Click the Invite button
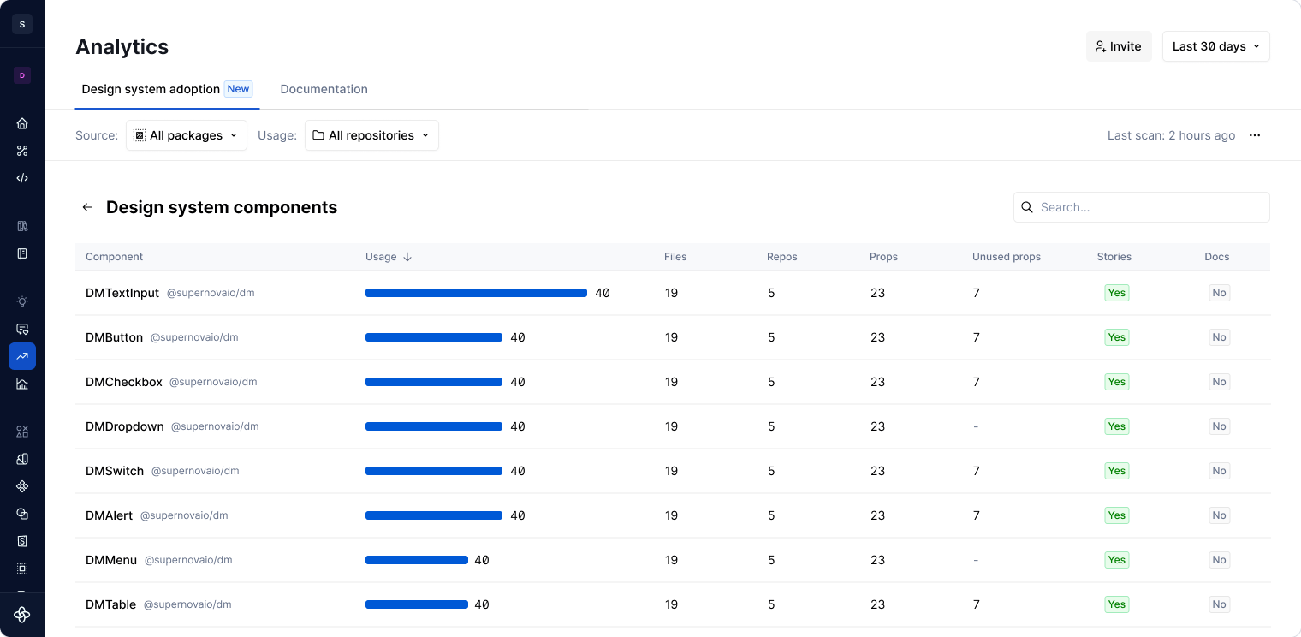Image resolution: width=1301 pixels, height=637 pixels. click(x=1119, y=46)
